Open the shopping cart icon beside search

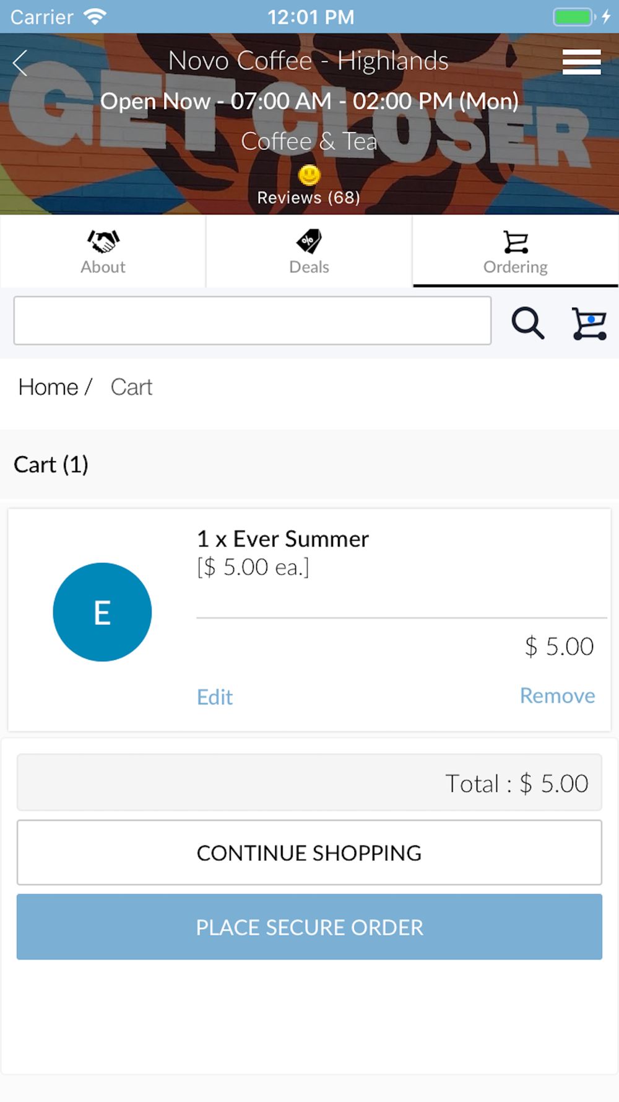pos(589,323)
